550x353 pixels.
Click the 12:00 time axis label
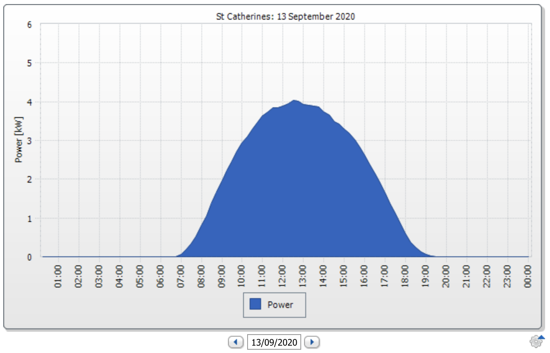(x=282, y=276)
